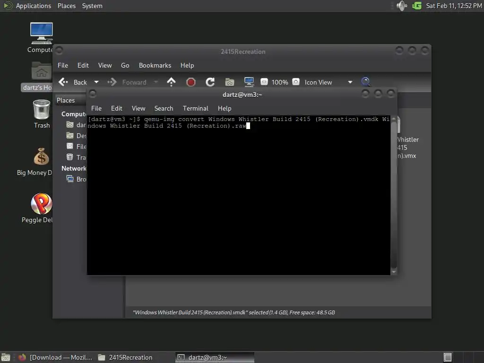Reset zoom via 100% label
Viewport: 484px width, 363px height.
280,82
